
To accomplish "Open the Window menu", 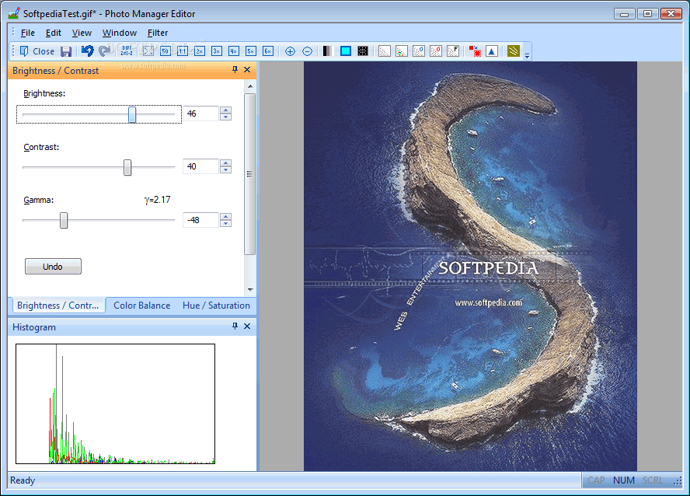I will click(120, 33).
